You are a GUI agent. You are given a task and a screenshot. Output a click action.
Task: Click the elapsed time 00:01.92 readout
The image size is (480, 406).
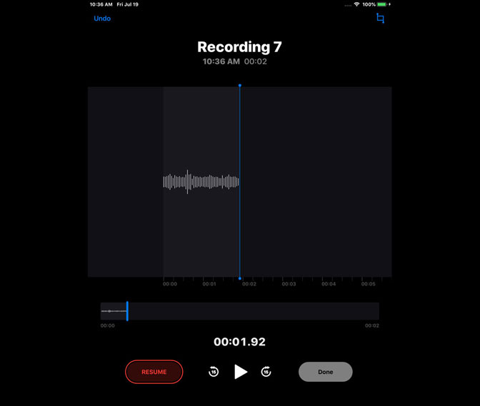[240, 342]
